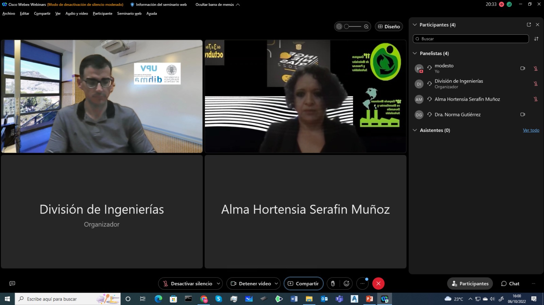Screen dimensions: 544x305
Task: Open more options ellipsis in the control bar
Action: (x=362, y=284)
